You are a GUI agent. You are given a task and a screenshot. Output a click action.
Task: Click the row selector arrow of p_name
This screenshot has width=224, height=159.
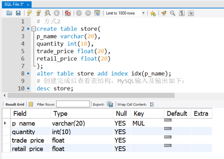coord(5,123)
